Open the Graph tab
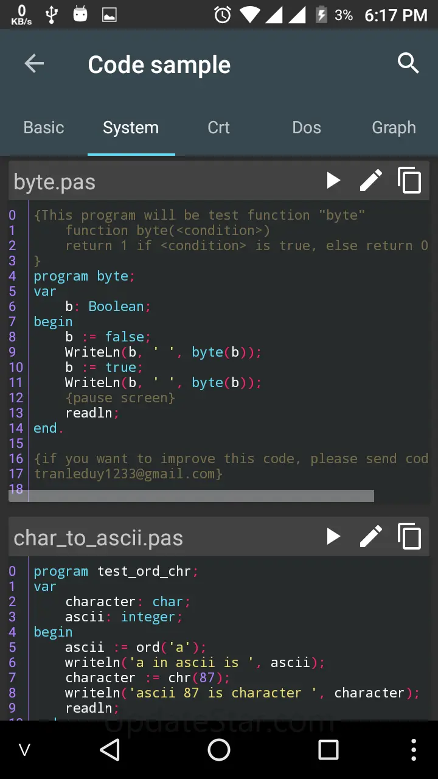This screenshot has width=438, height=779. pos(394,128)
